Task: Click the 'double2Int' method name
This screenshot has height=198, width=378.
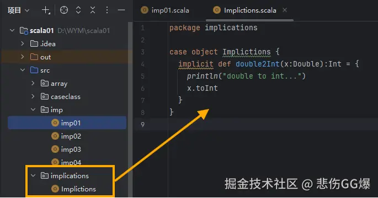Action: click(x=258, y=64)
